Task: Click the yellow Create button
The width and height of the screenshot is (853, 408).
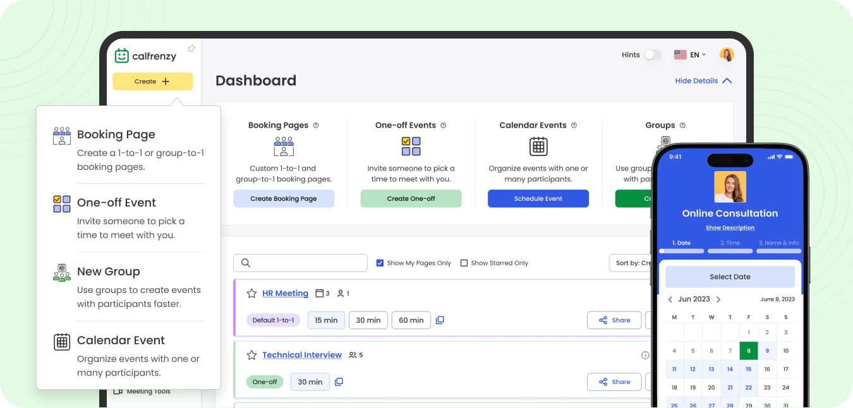Action: pos(152,81)
